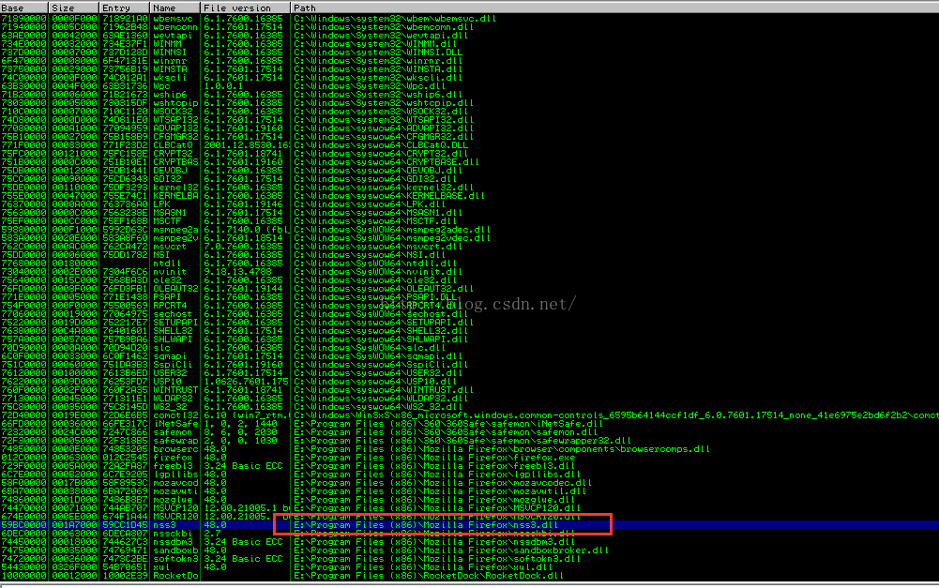This screenshot has width=939, height=588.
Task: Select the msvcrt module name
Action: tap(170, 246)
